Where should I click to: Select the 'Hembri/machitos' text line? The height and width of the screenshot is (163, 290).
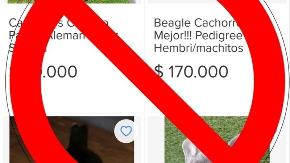[198, 48]
